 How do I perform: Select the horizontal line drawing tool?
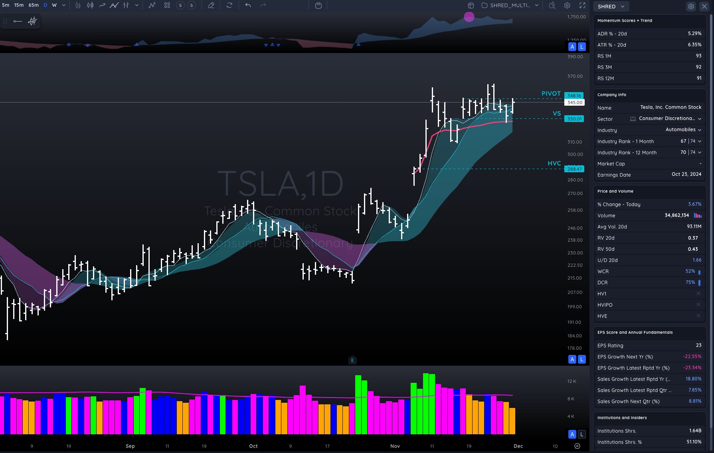(x=18, y=21)
